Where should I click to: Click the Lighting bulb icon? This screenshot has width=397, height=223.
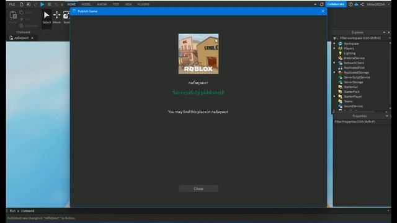click(x=341, y=53)
